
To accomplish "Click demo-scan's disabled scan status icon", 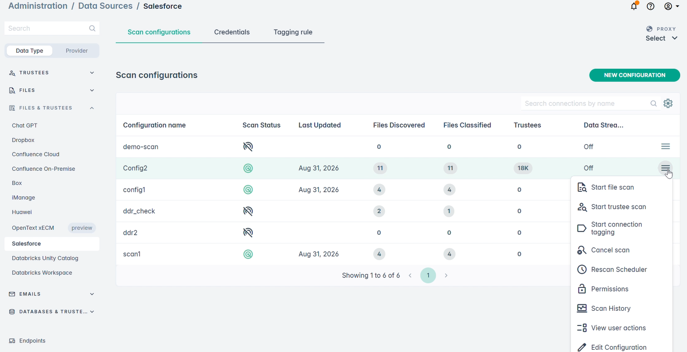I will click(x=248, y=146).
